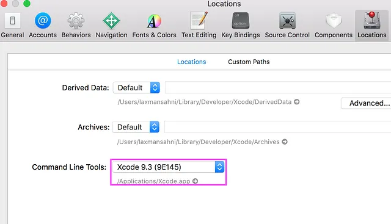391x224 pixels.
Task: Expand the Derived Data Default dropdown
Action: coord(136,87)
